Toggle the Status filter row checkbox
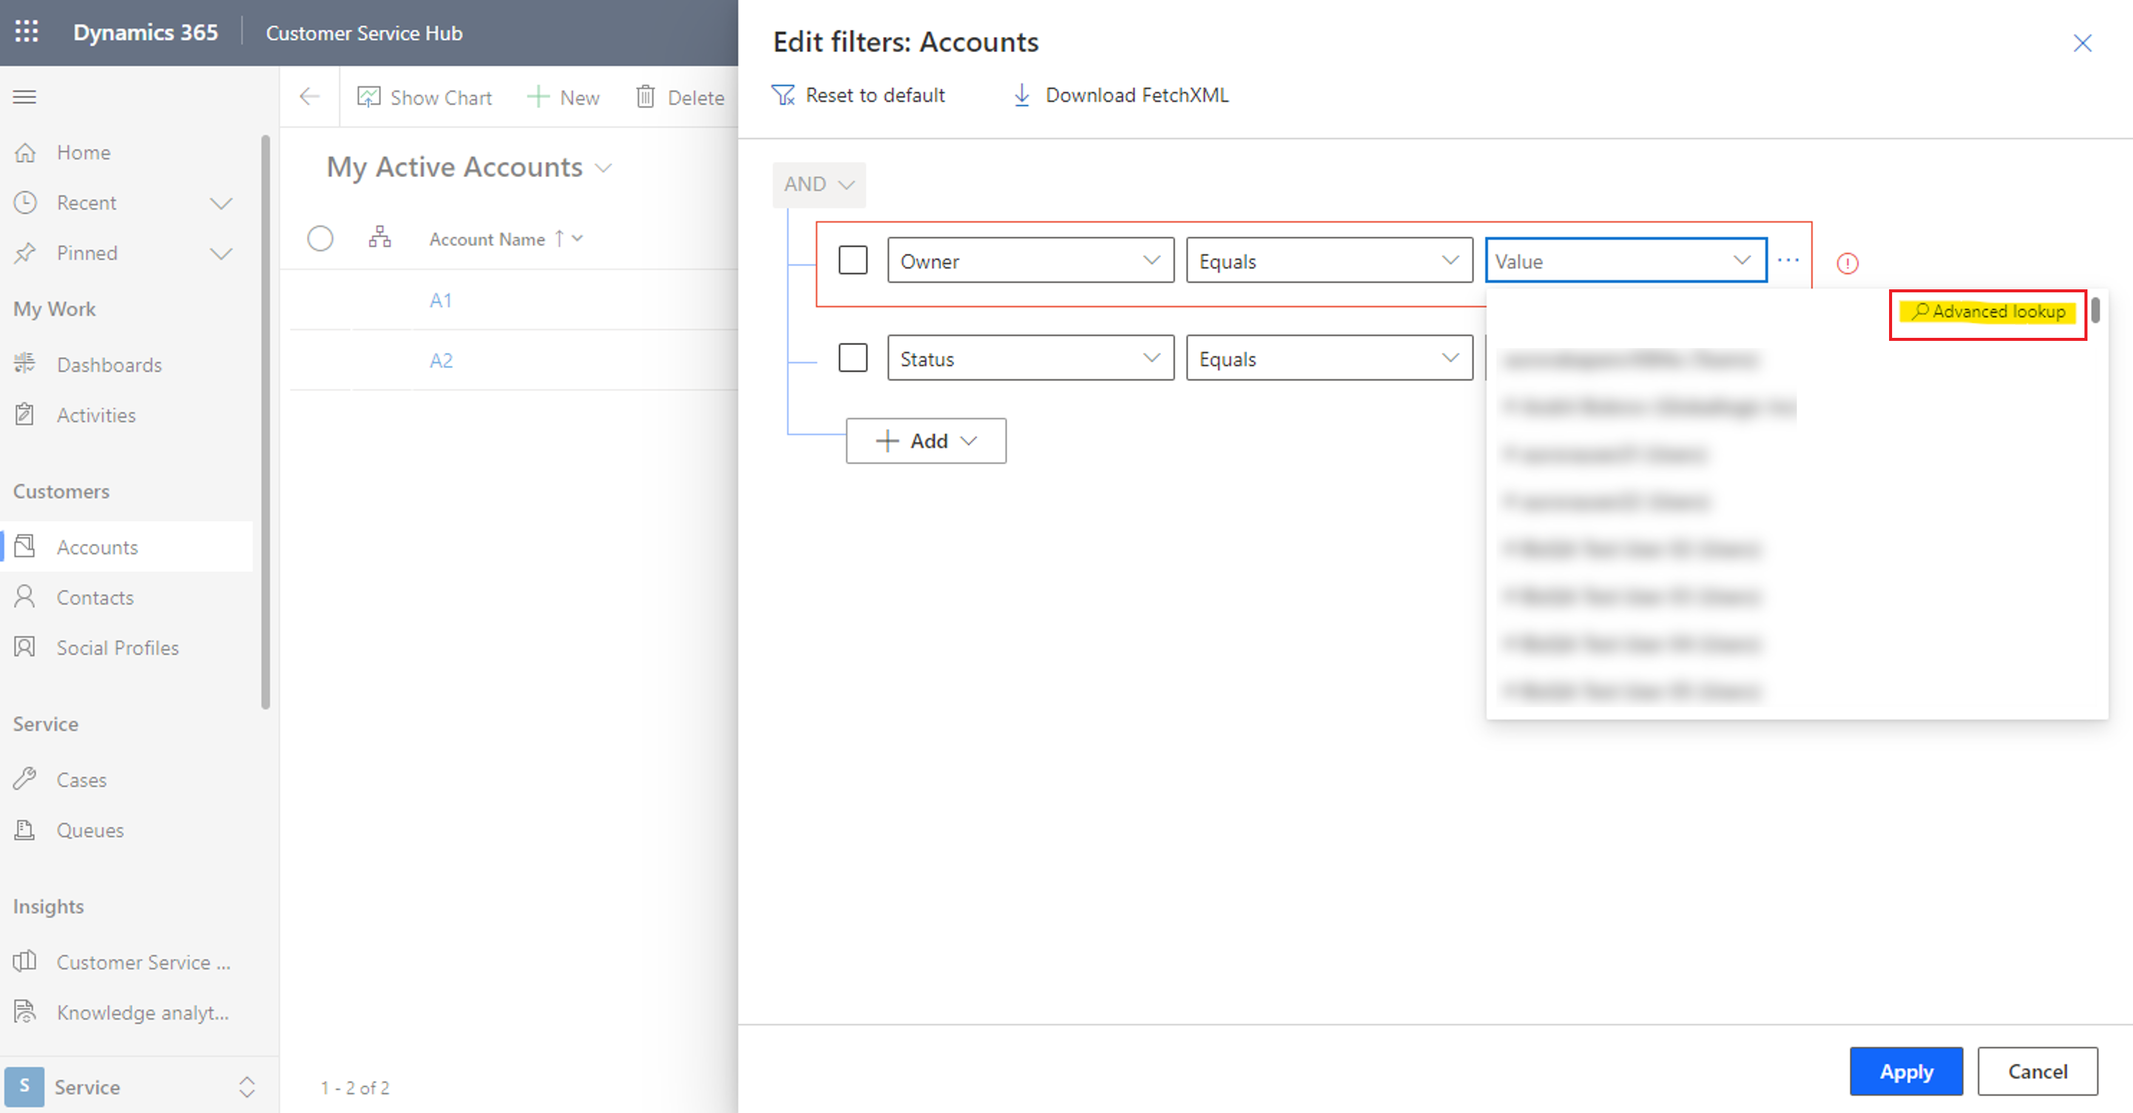Viewport: 2133px width, 1113px height. pyautogui.click(x=852, y=358)
